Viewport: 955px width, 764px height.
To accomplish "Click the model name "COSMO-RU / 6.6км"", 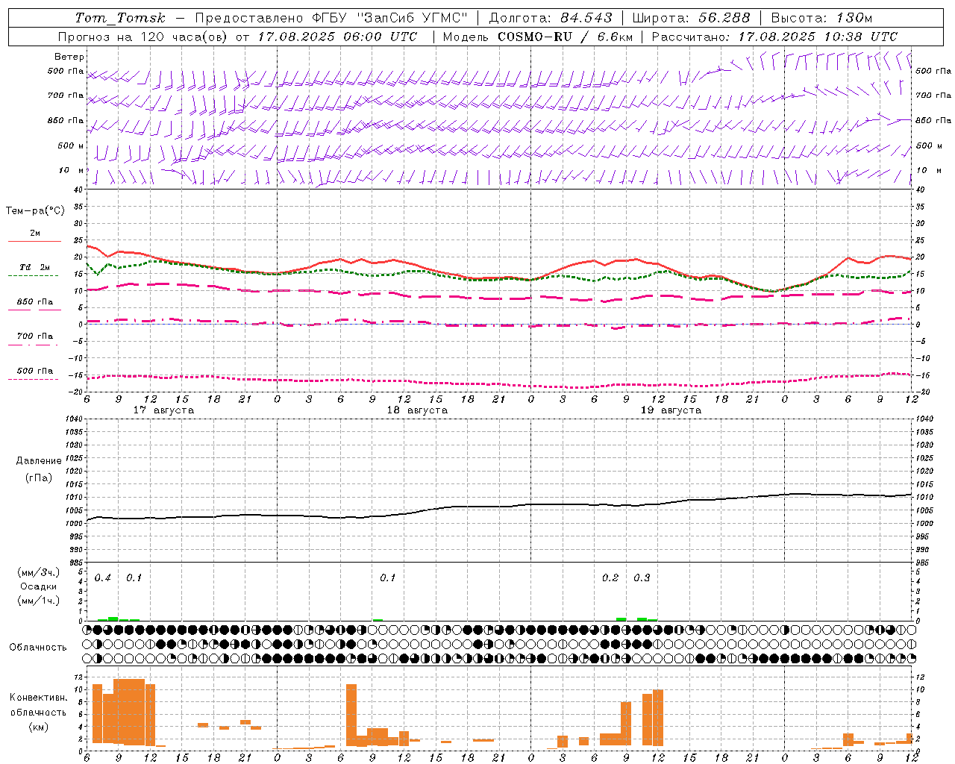I will point(565,37).
